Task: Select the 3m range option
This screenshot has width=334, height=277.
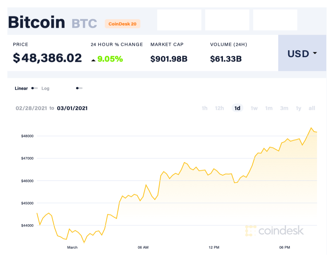Action: click(x=284, y=108)
